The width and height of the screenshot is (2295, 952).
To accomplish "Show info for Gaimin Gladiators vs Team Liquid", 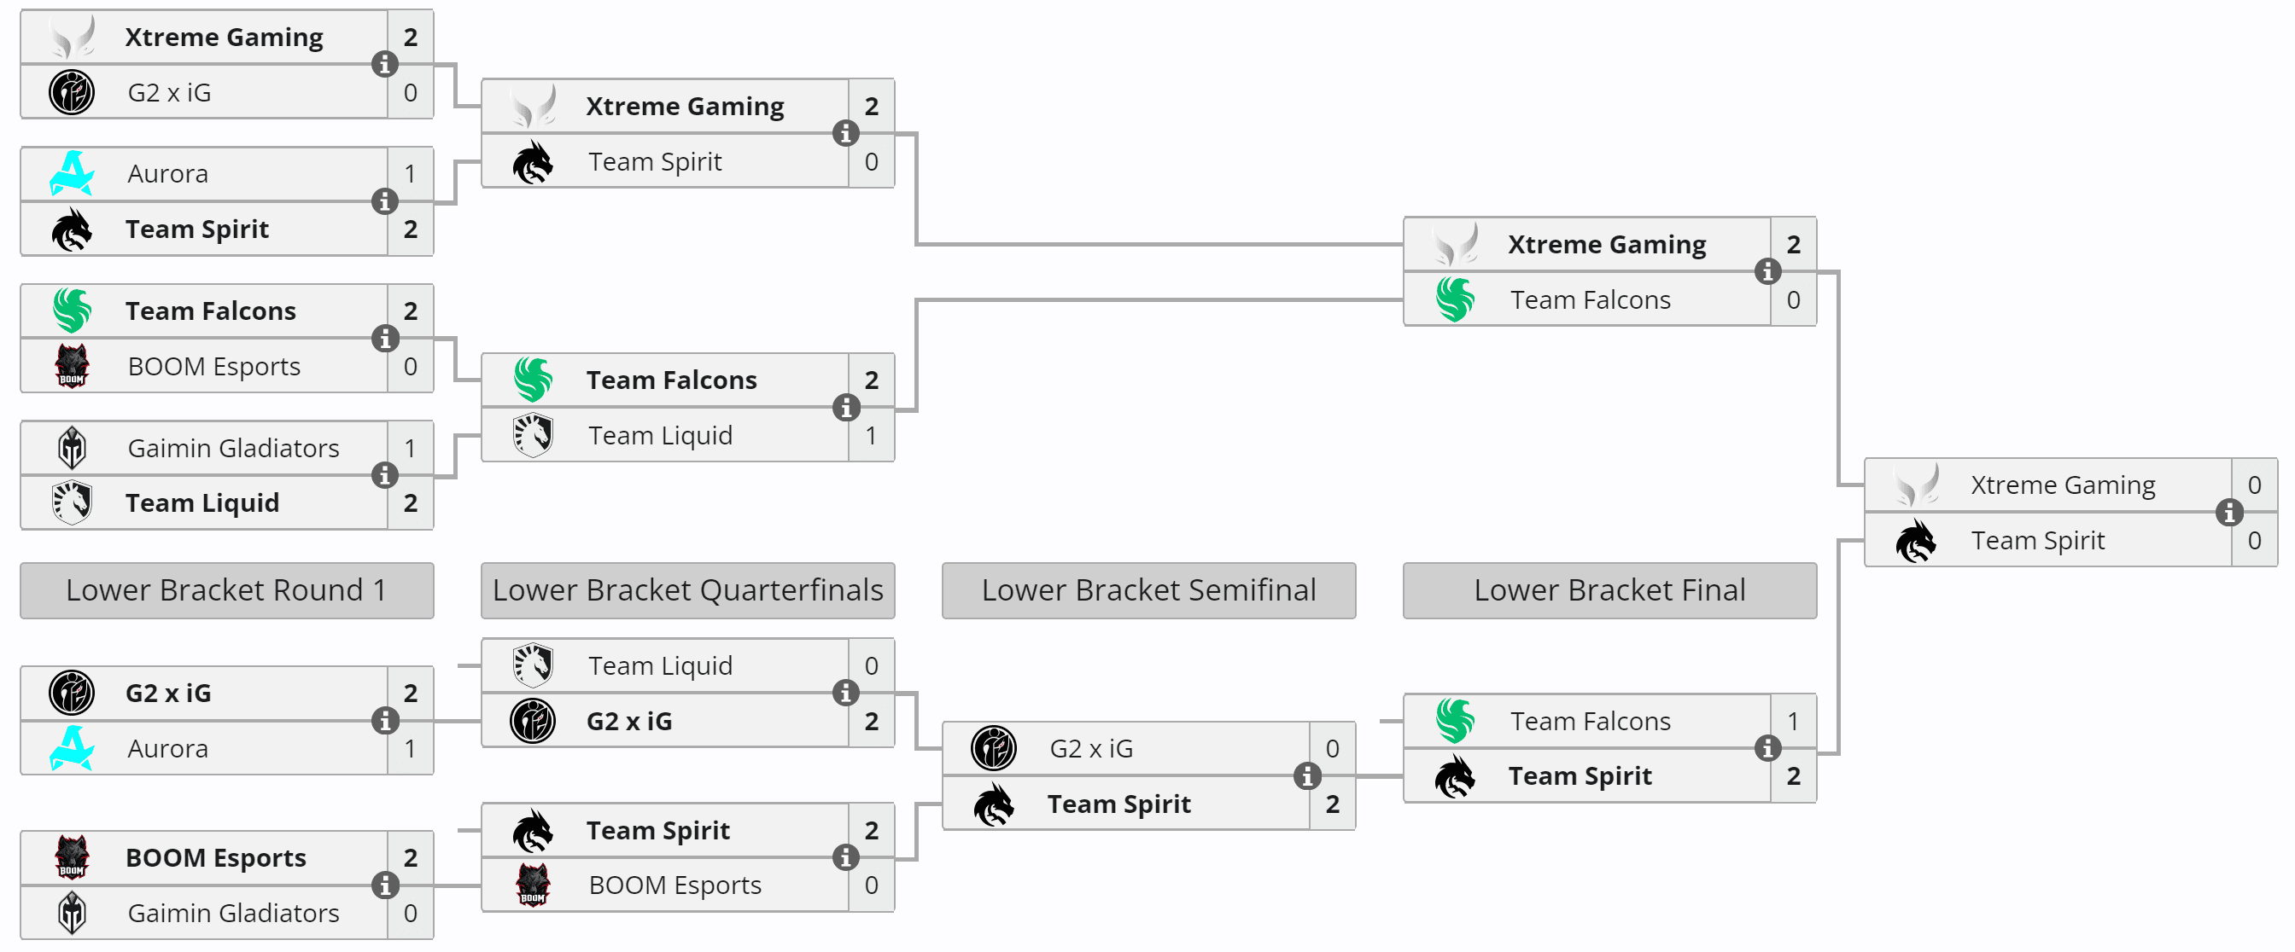I will [384, 476].
